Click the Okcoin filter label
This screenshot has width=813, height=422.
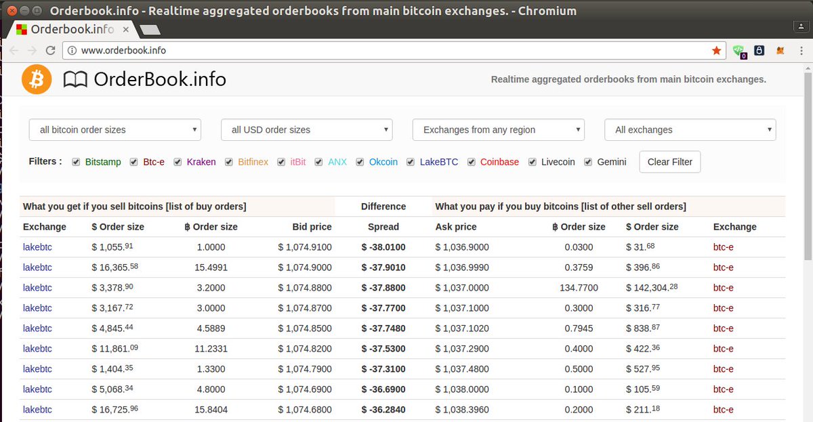pyautogui.click(x=383, y=162)
